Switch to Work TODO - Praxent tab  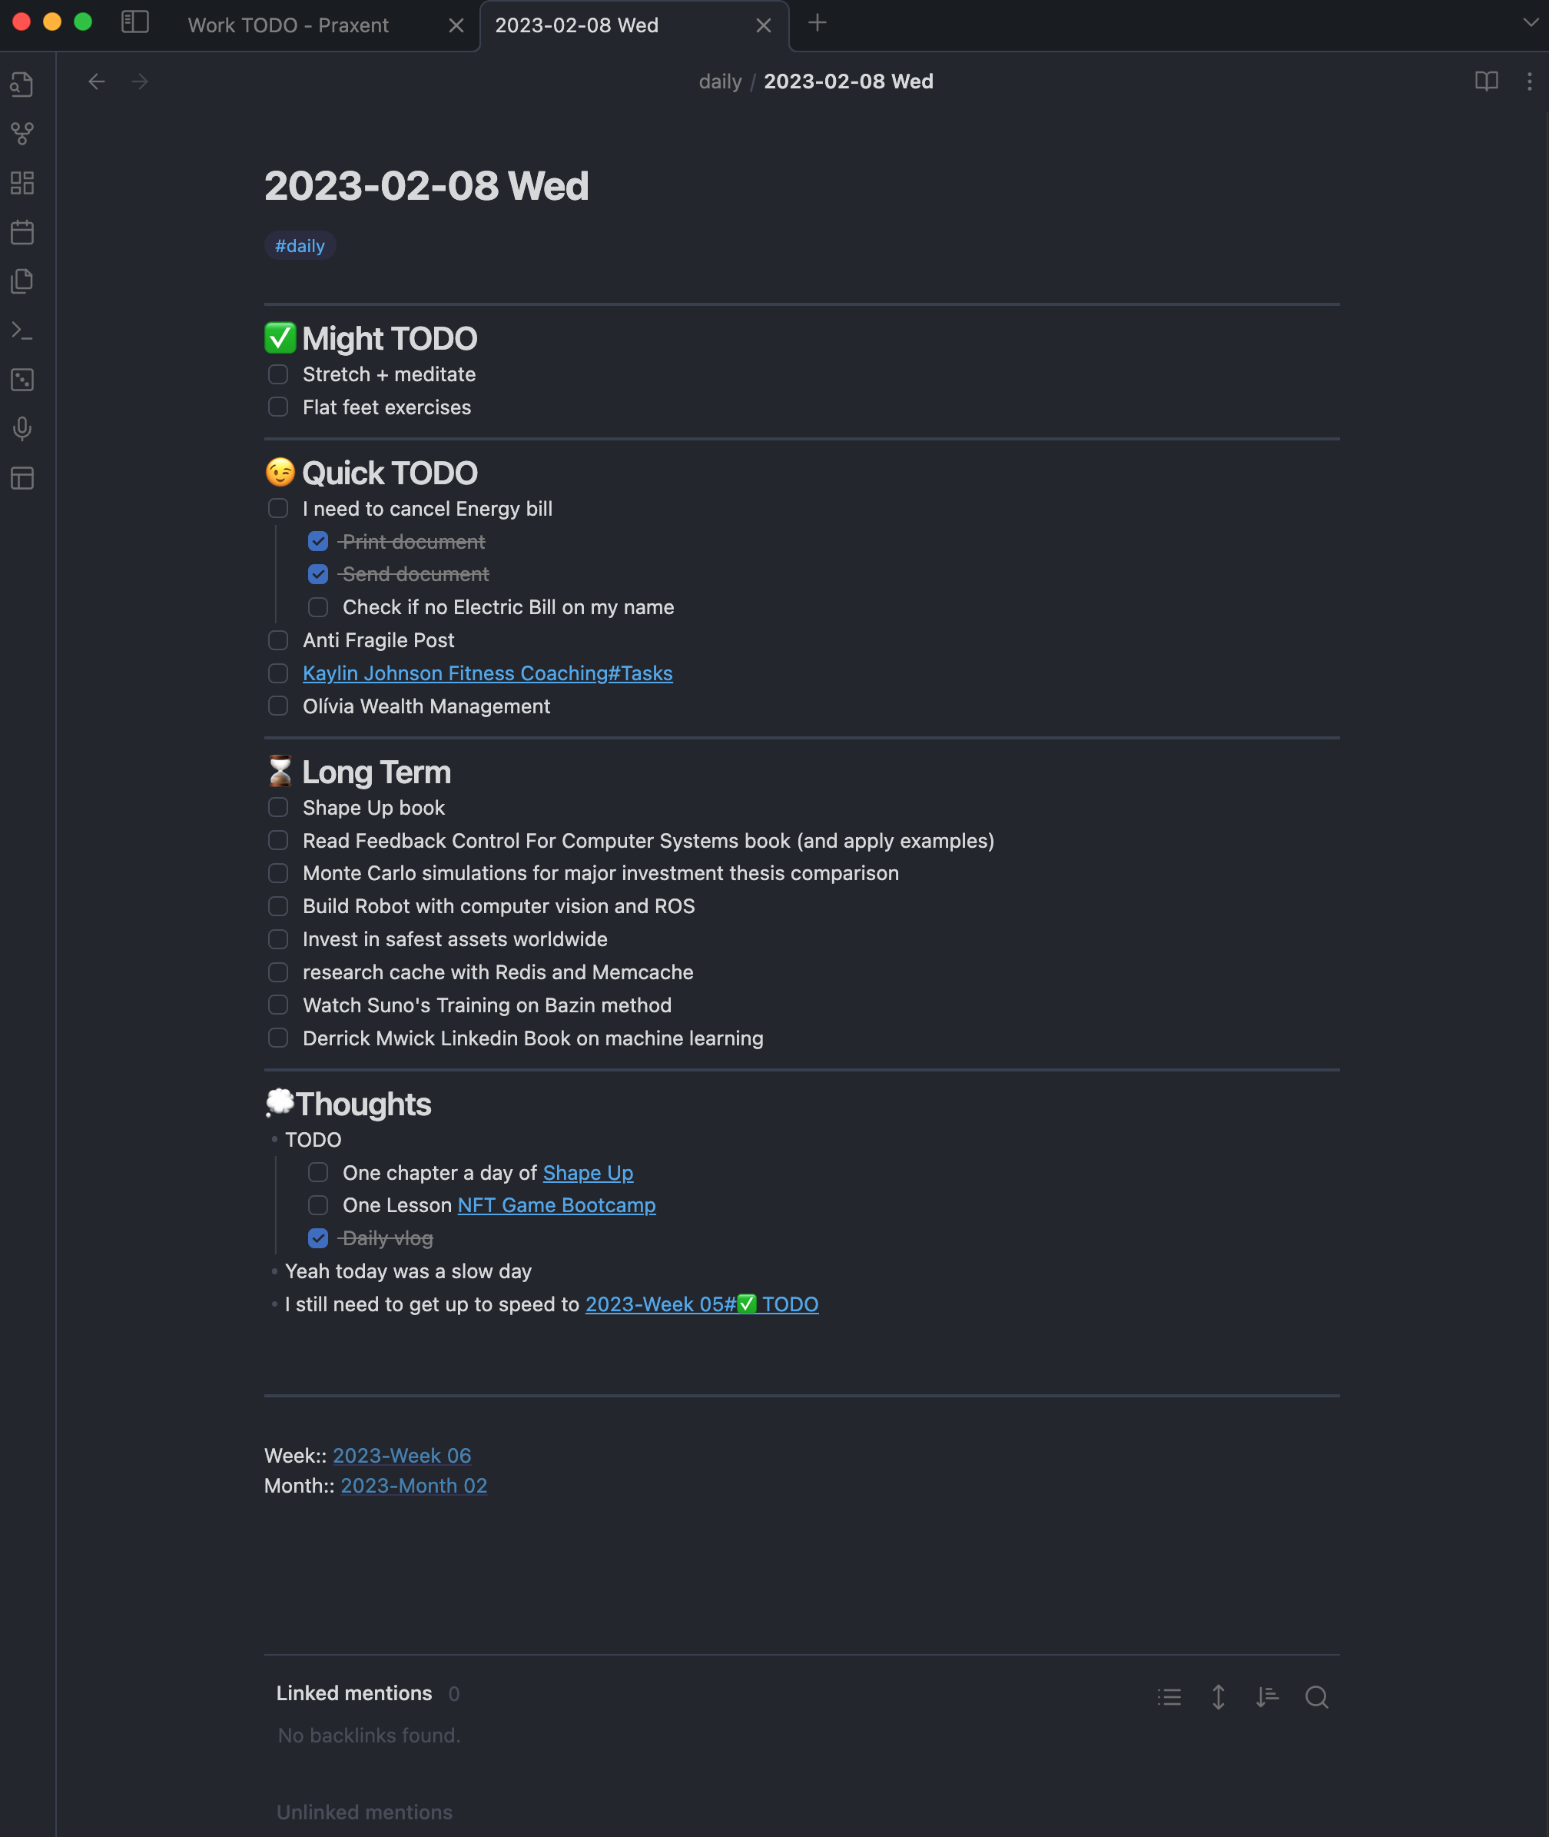coord(288,25)
